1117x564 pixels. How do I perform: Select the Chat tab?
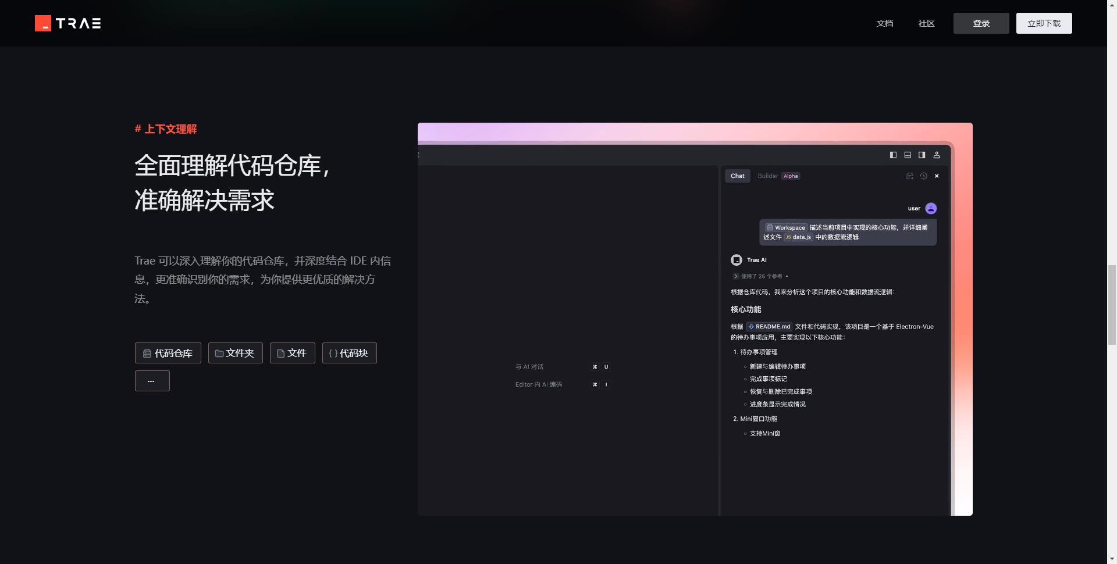click(737, 176)
